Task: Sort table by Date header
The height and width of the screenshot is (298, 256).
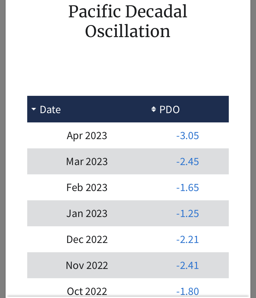Action: (50, 110)
